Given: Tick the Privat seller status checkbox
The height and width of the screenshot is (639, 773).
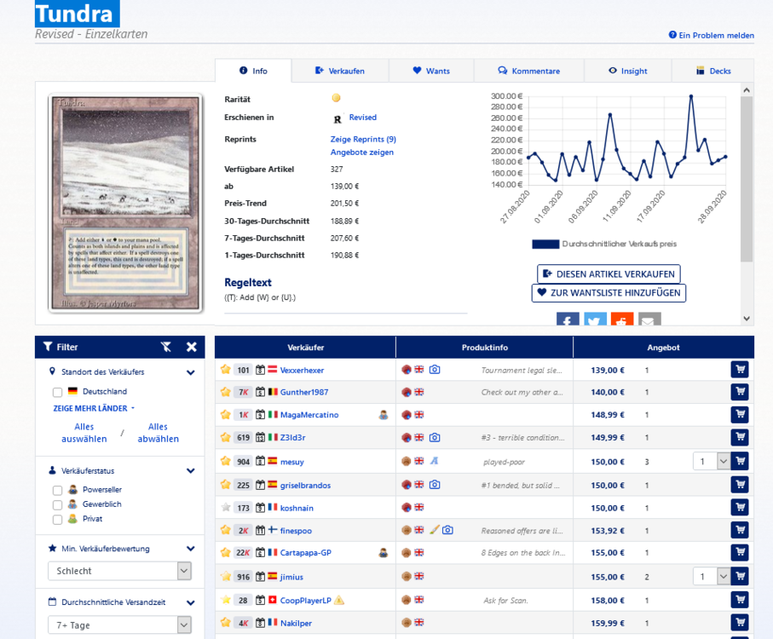Looking at the screenshot, I should click(x=58, y=519).
